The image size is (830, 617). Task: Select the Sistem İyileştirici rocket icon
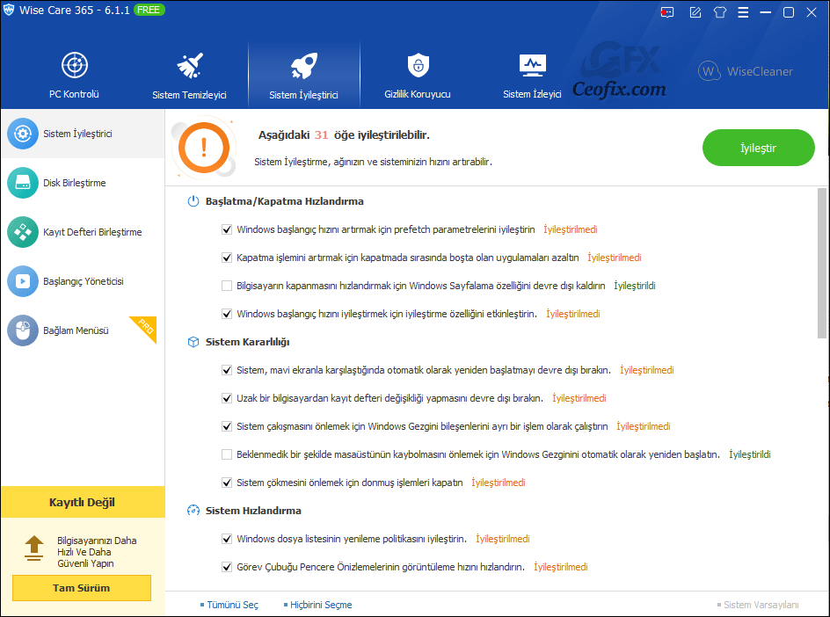[x=304, y=66]
